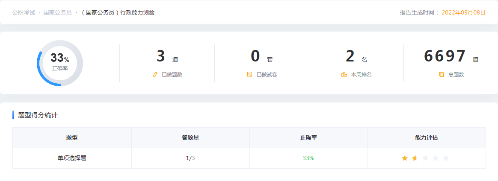
Task: Click the test paper icon beside 已做试卷
Action: (250, 75)
